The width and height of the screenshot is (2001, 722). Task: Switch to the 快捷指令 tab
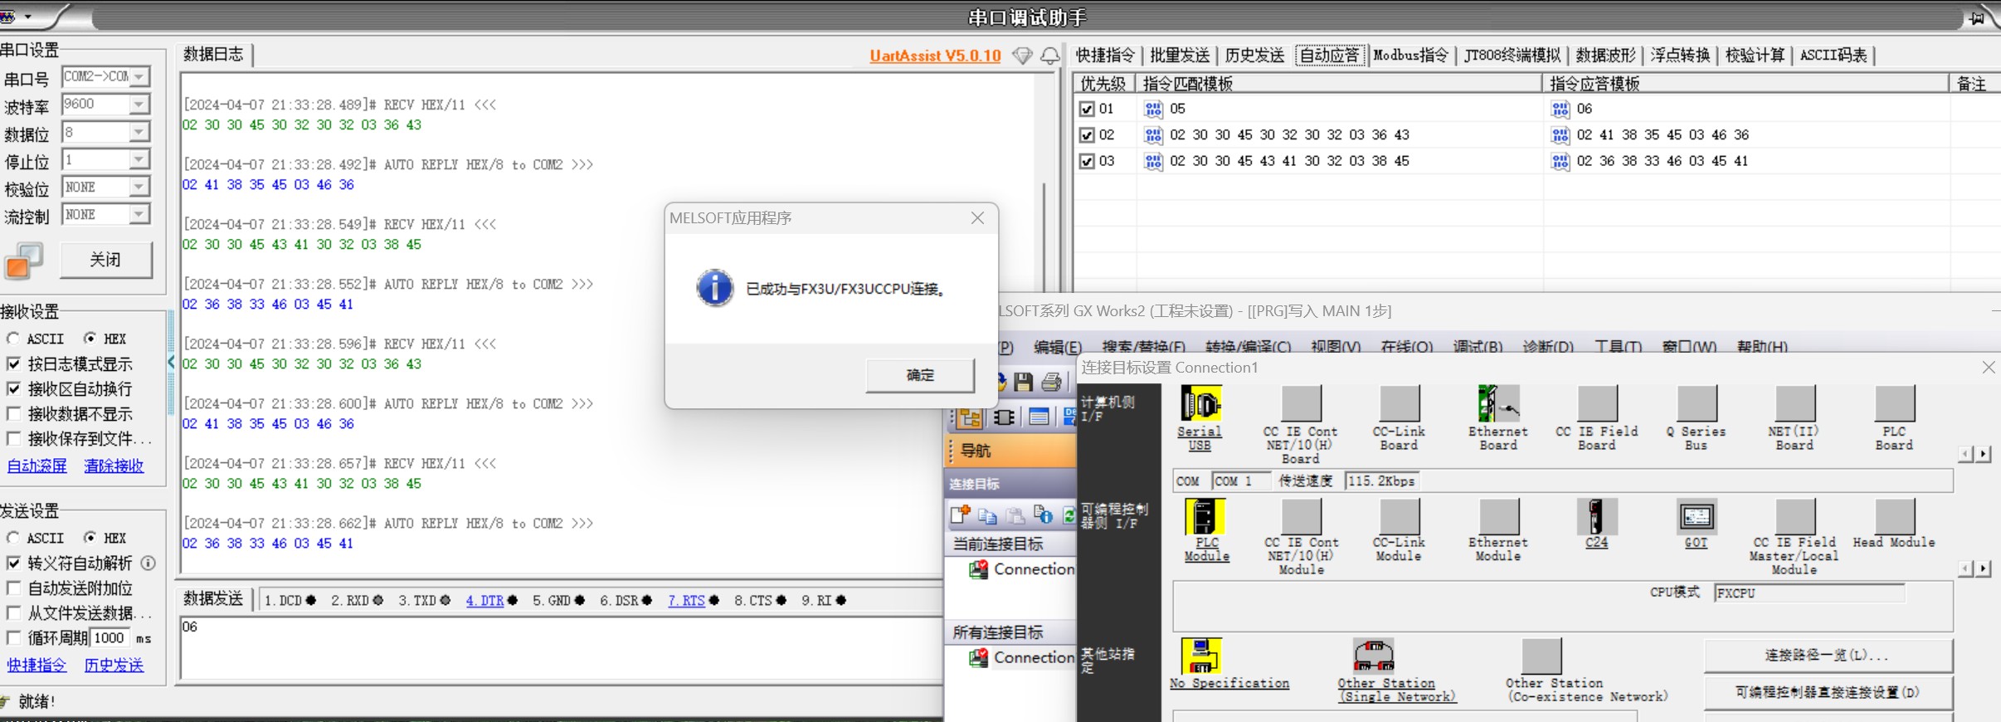pos(1105,56)
